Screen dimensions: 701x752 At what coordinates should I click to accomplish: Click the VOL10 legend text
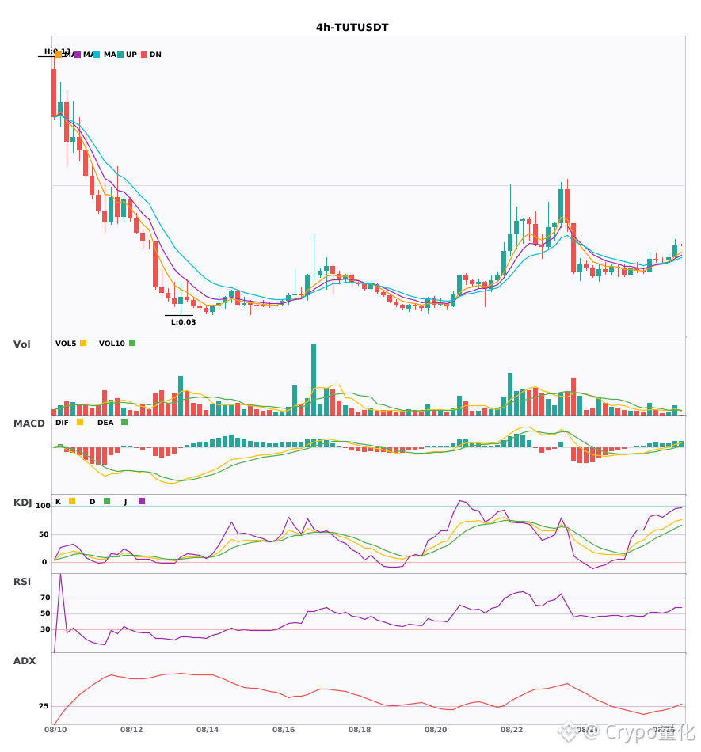pyautogui.click(x=112, y=344)
